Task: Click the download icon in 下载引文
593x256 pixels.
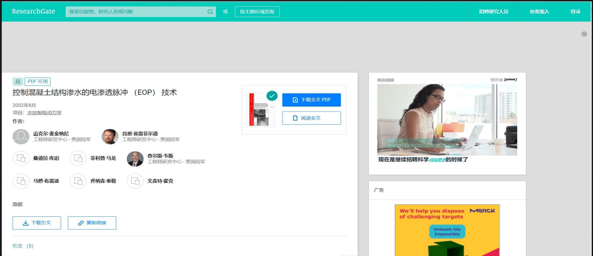Action: (26, 223)
